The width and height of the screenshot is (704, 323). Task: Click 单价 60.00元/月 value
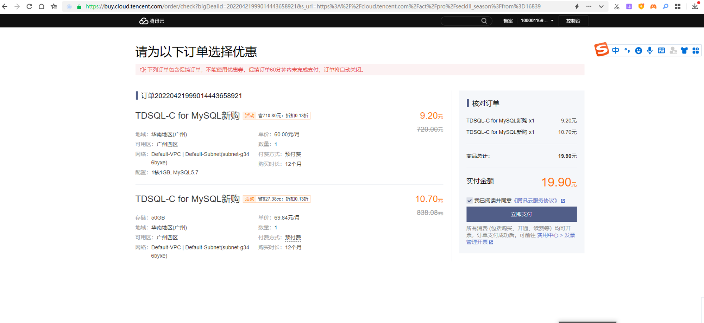(x=287, y=134)
